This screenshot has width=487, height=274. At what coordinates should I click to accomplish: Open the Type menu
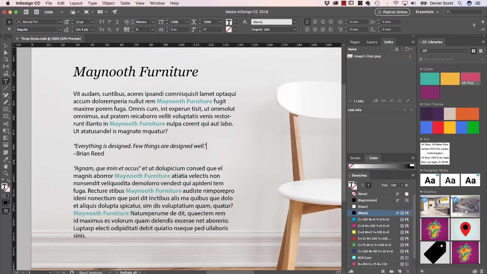[x=92, y=3]
